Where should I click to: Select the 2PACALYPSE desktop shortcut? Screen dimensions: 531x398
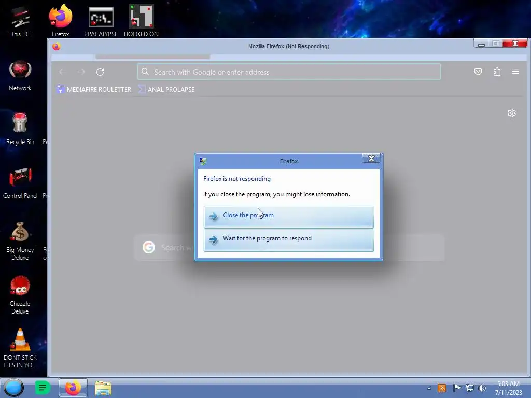tap(101, 22)
